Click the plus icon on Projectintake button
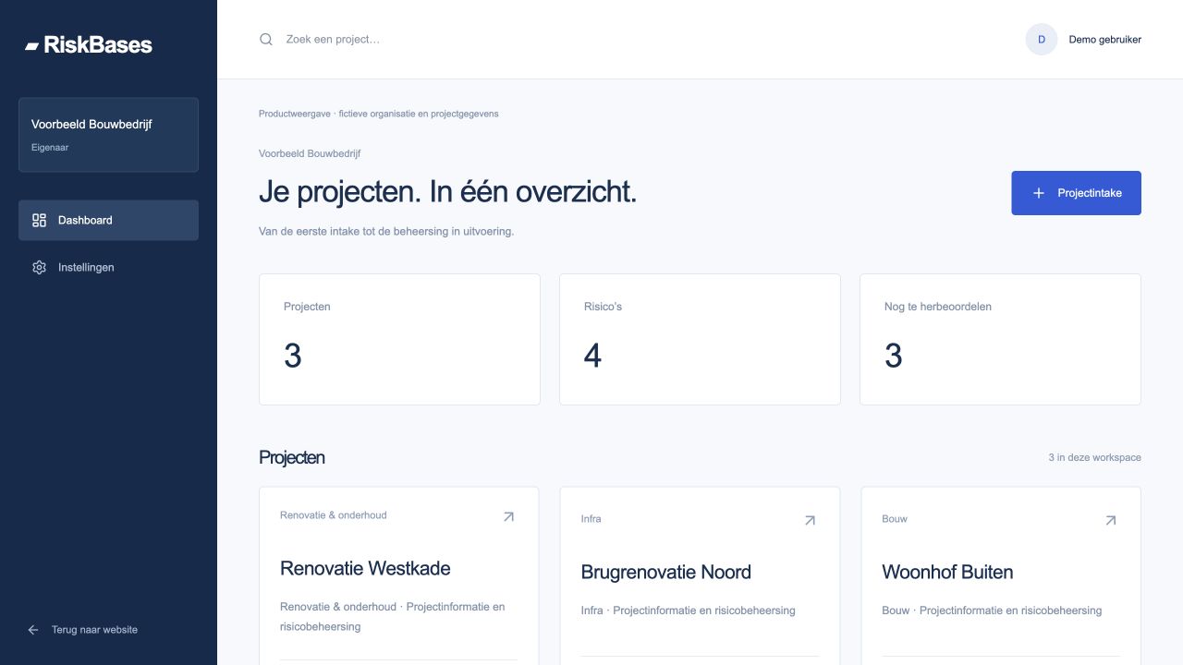Viewport: 1183px width, 665px height. [x=1038, y=193]
